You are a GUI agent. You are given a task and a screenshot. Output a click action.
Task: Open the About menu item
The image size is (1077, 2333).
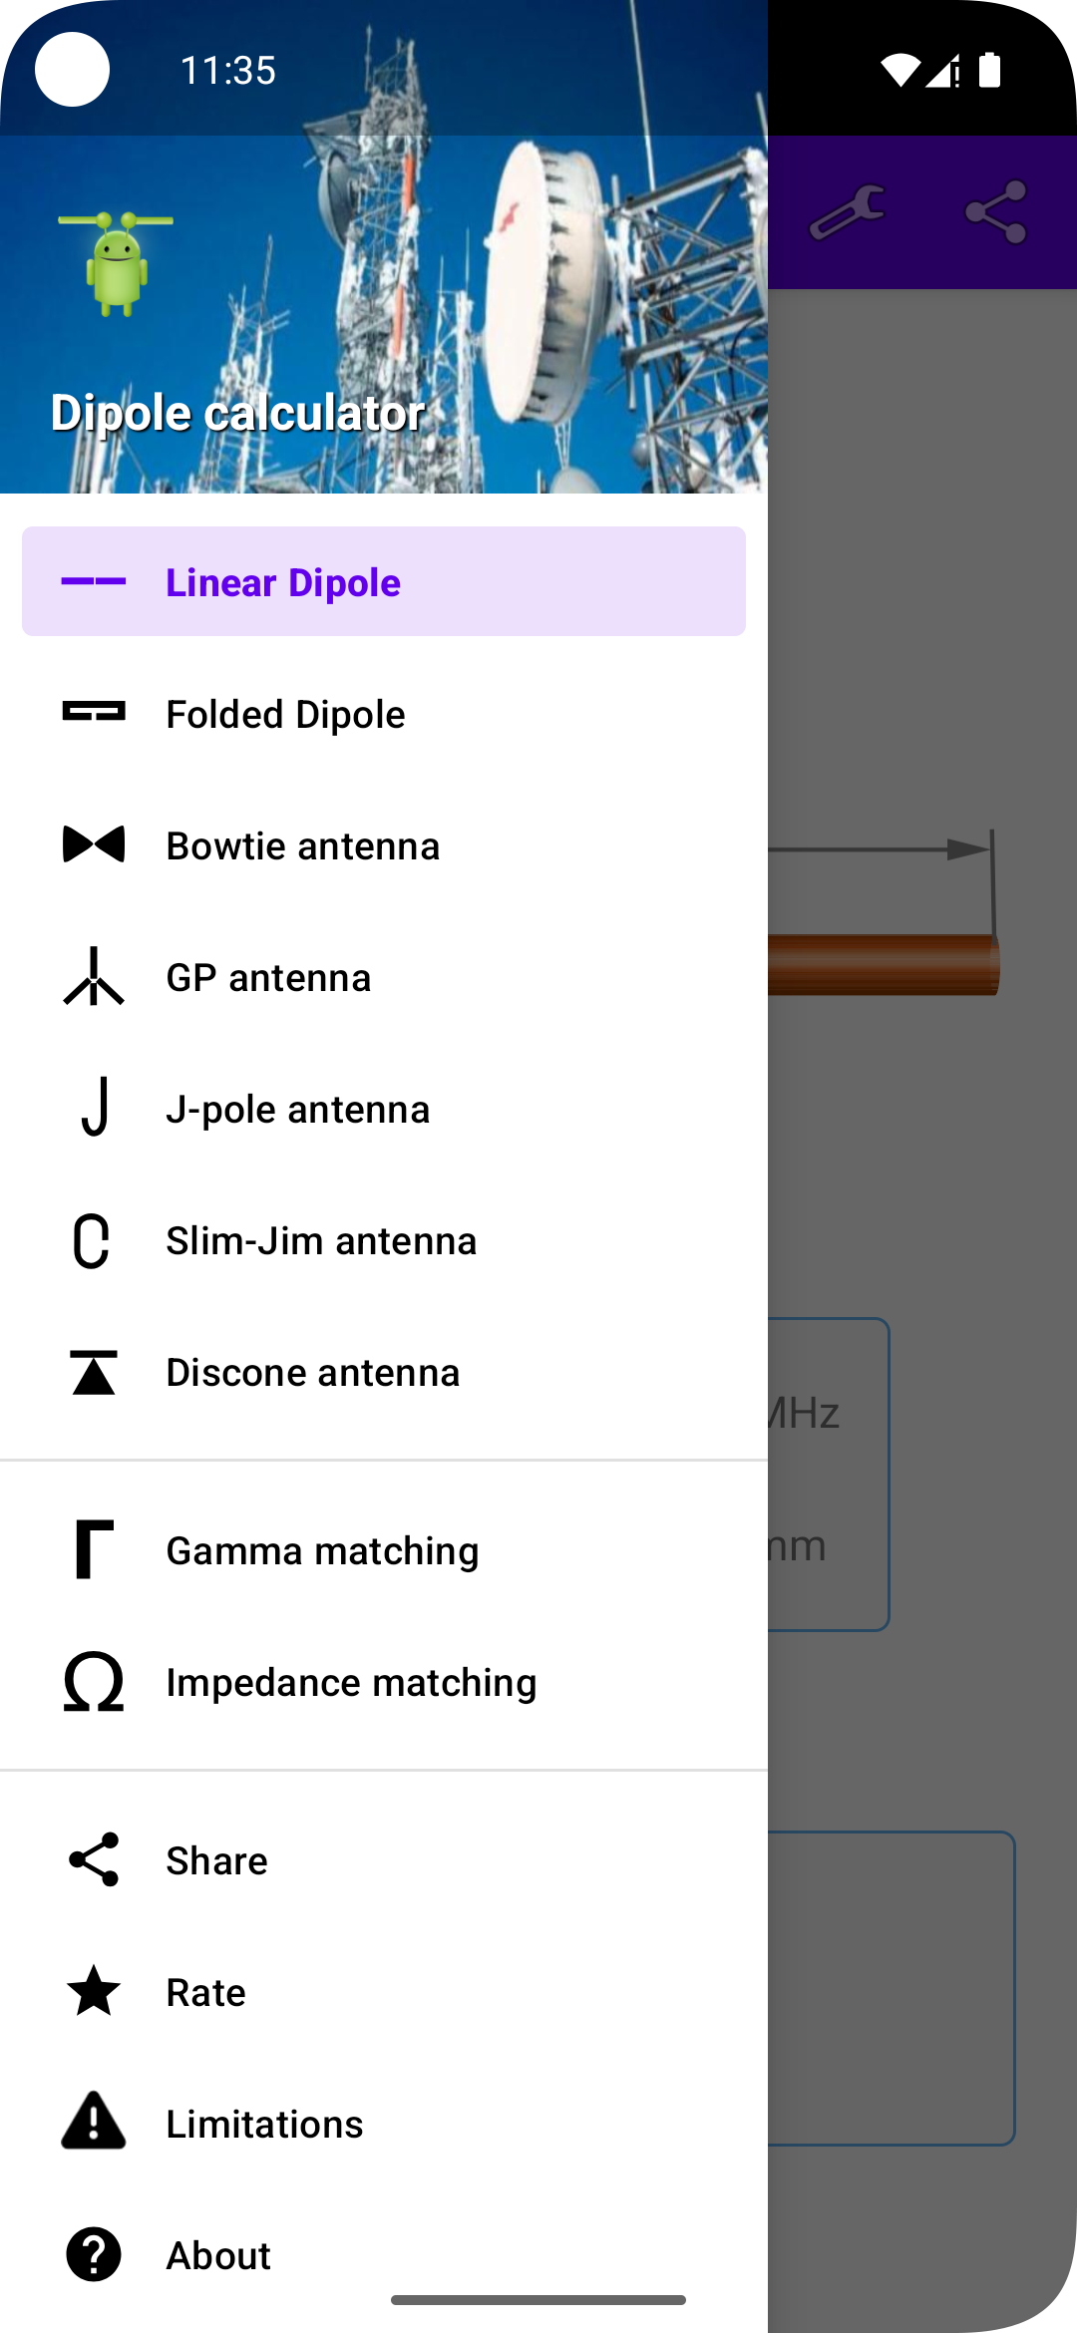[x=384, y=2255]
